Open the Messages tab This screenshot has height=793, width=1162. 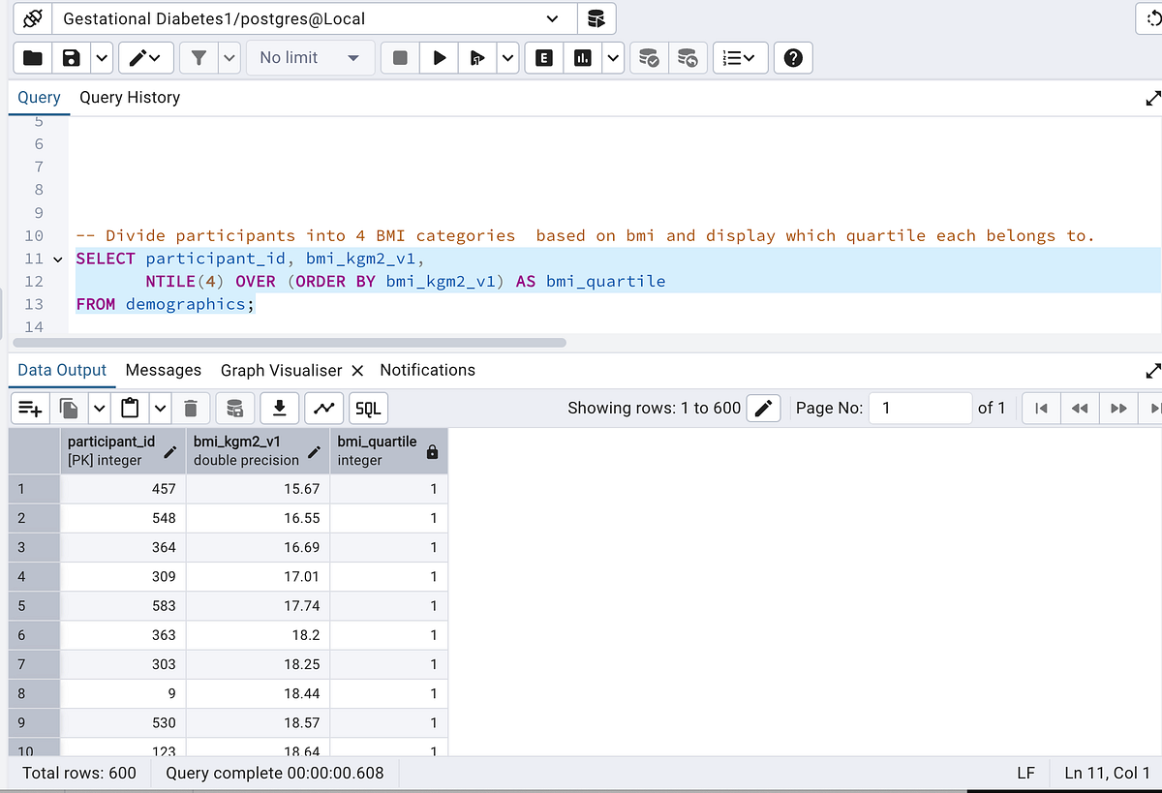[163, 370]
